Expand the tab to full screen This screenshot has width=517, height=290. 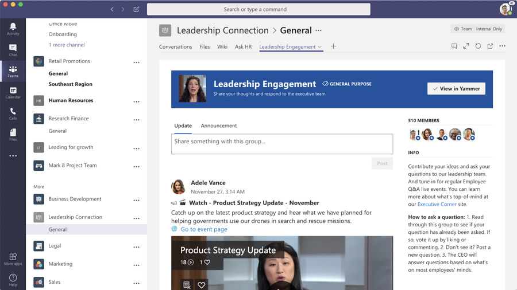click(x=466, y=46)
